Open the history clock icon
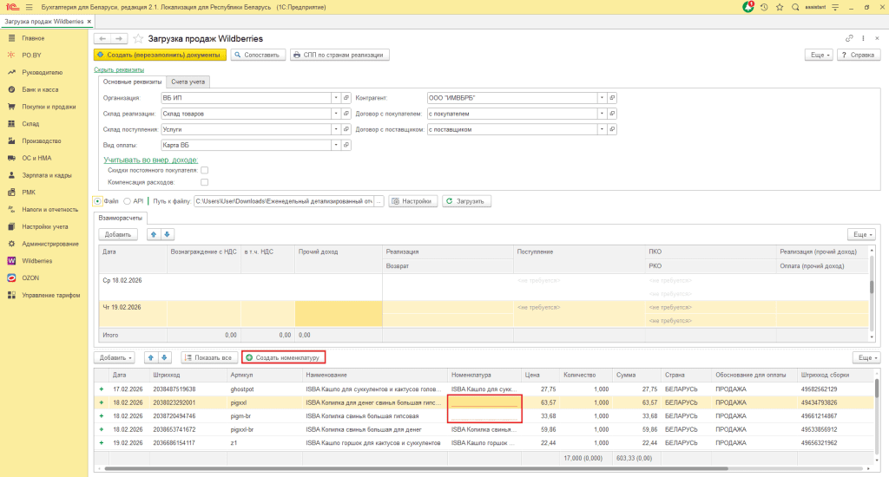This screenshot has height=477, width=889. tap(764, 8)
